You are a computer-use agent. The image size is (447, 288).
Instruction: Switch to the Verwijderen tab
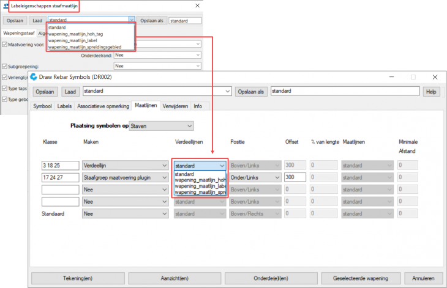pyautogui.click(x=176, y=106)
